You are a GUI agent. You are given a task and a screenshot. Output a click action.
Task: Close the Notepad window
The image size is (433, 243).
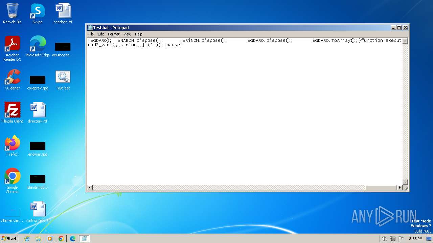[x=405, y=28]
